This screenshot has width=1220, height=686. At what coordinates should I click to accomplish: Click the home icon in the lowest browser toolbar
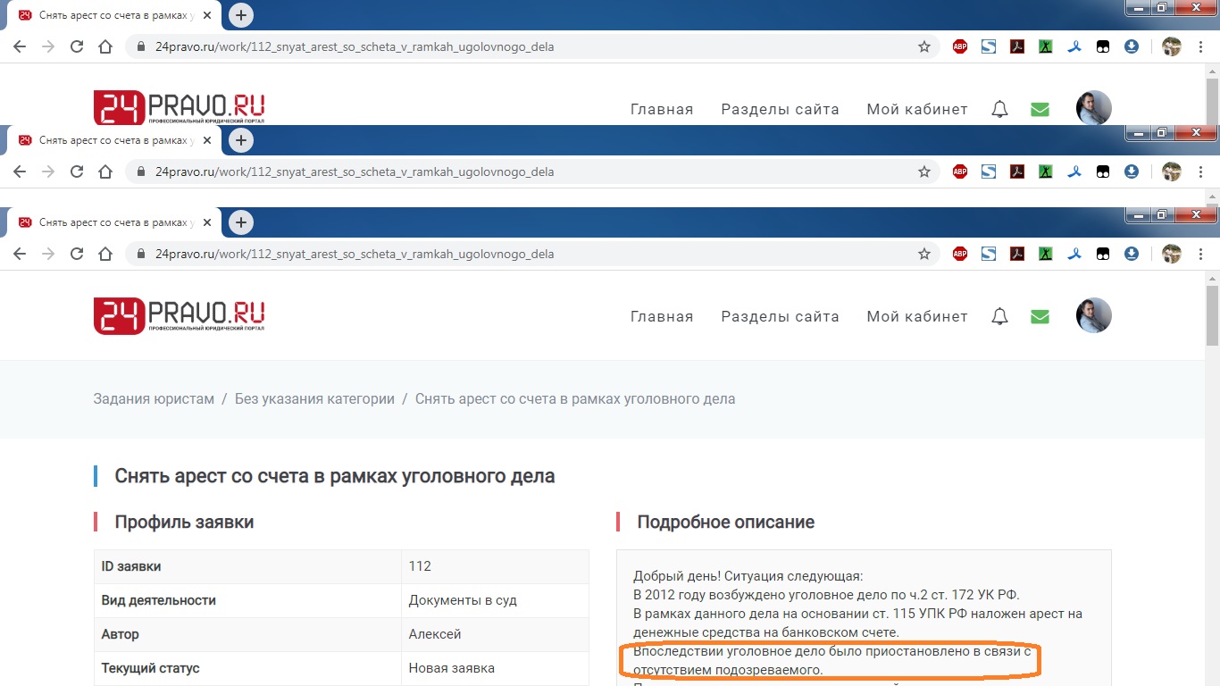(105, 254)
